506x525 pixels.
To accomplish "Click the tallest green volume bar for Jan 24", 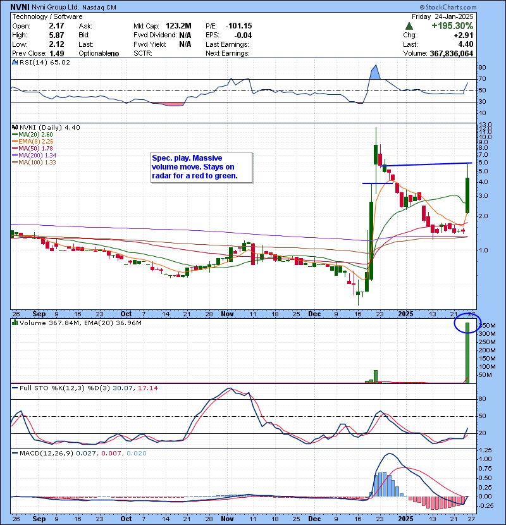I will pyautogui.click(x=467, y=352).
